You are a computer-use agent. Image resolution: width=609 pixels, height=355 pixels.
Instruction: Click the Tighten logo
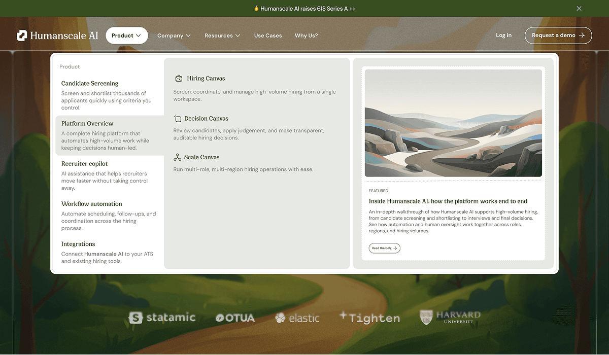[369, 317]
